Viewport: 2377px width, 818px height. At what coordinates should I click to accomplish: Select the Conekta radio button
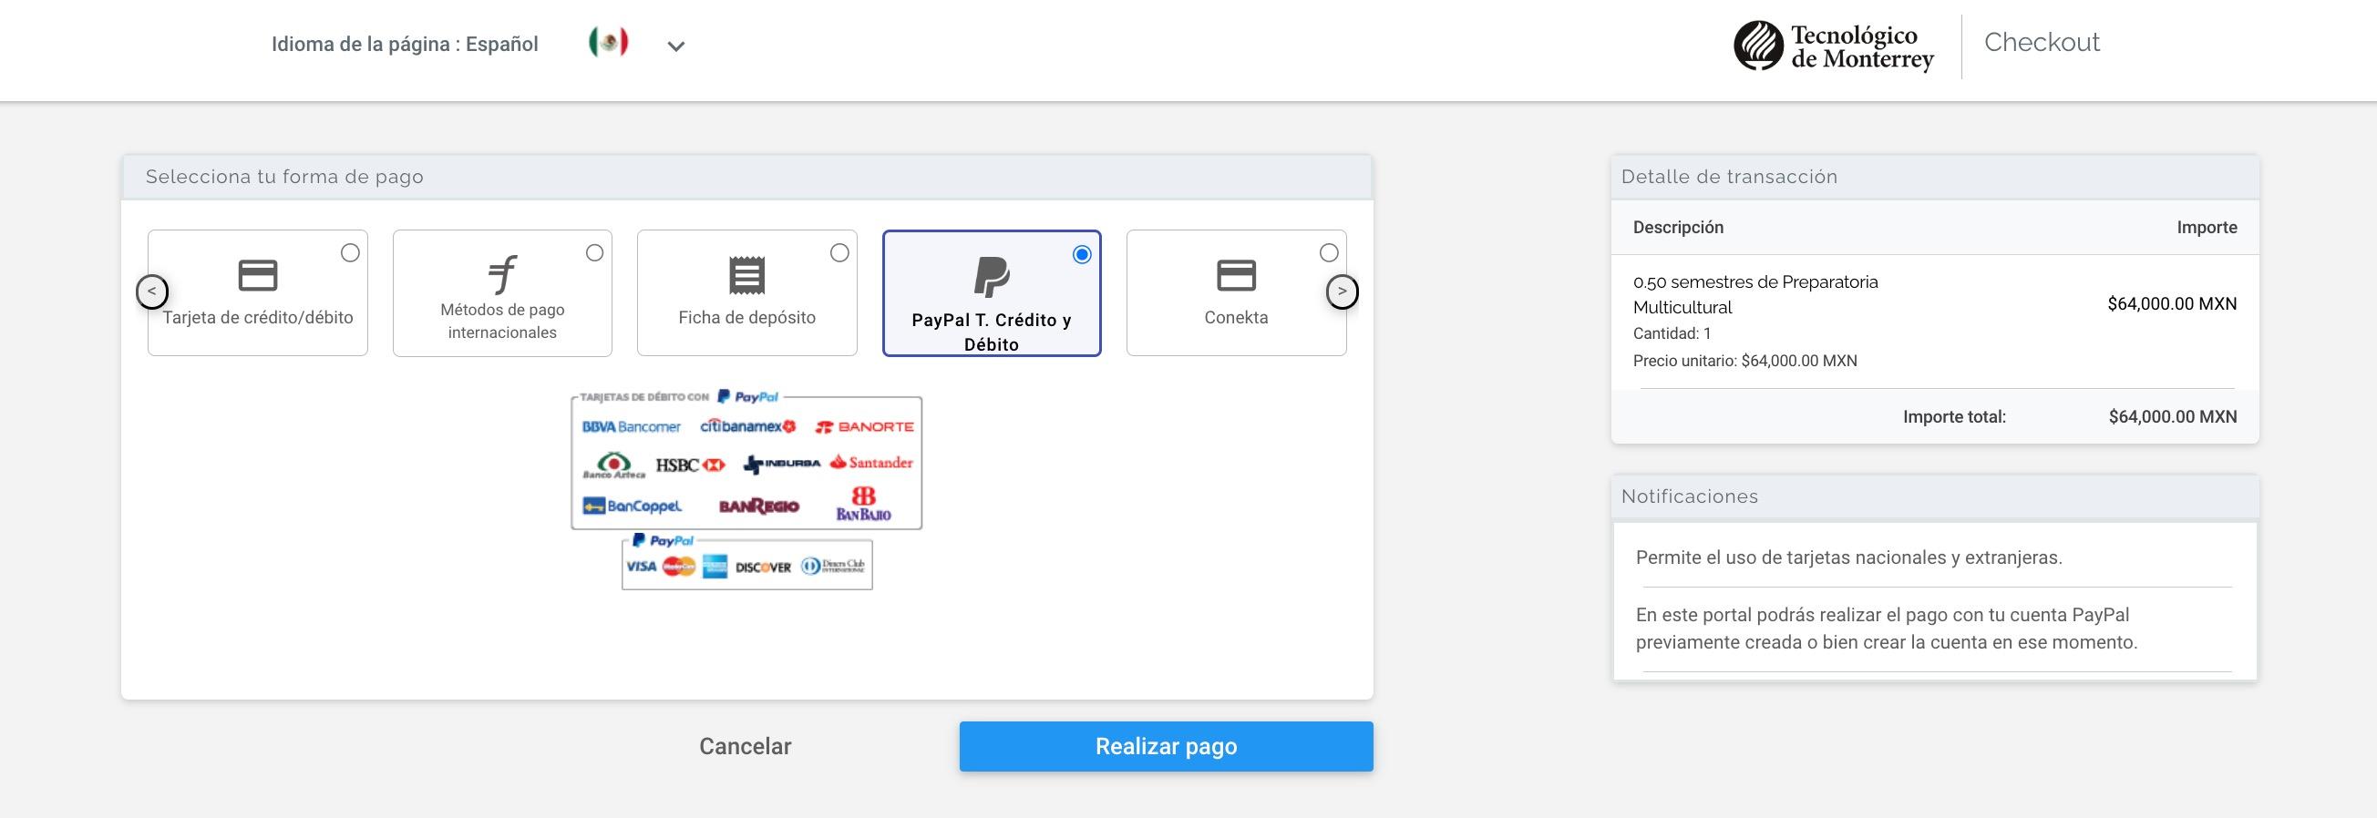pyautogui.click(x=1329, y=252)
